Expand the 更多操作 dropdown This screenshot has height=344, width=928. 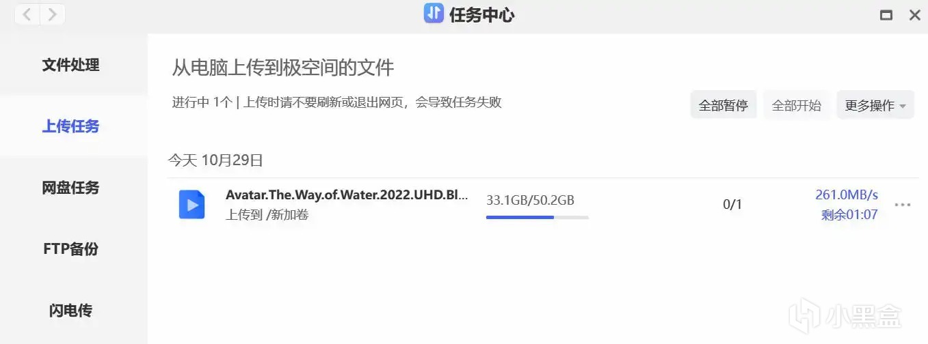pyautogui.click(x=875, y=106)
